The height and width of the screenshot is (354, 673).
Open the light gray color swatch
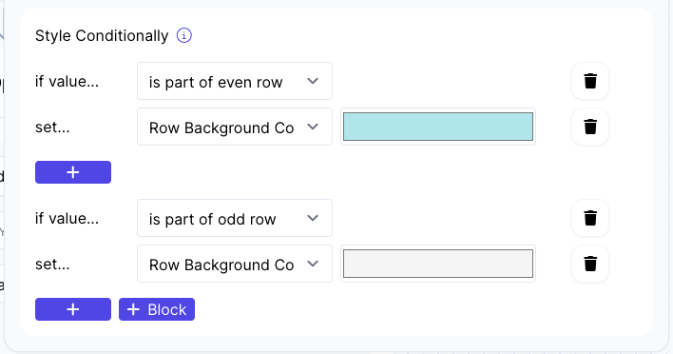pos(438,264)
